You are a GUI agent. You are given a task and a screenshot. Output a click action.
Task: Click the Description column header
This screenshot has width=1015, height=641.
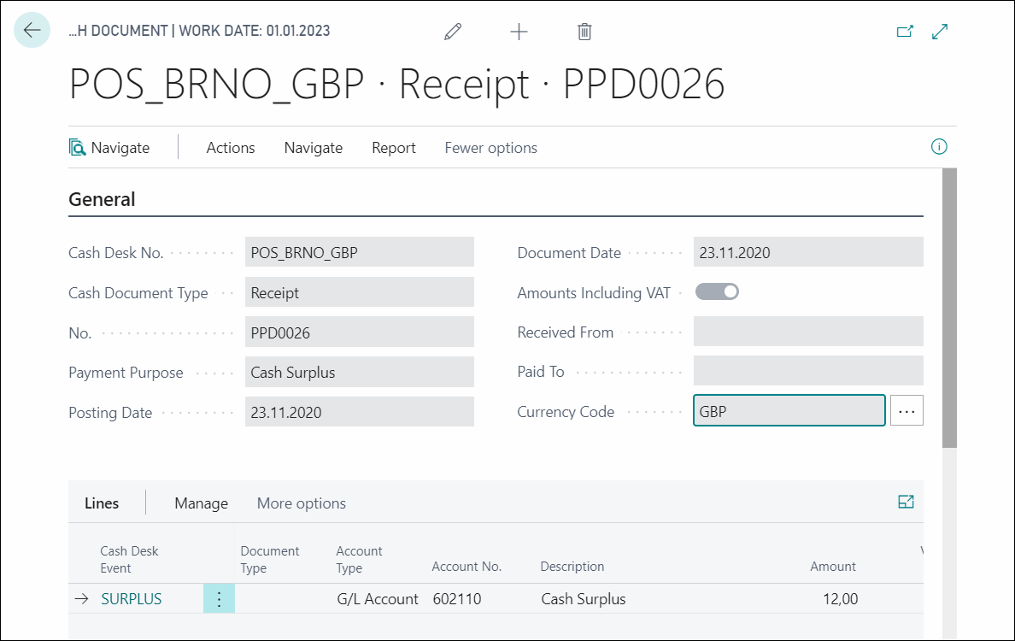point(572,567)
